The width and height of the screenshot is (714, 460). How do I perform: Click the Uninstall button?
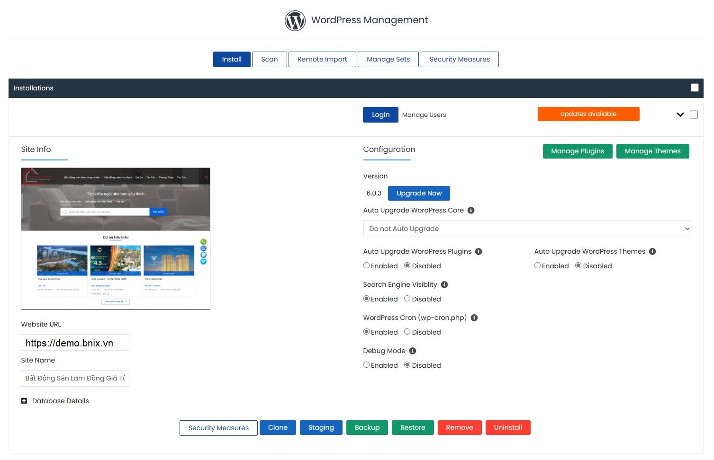[x=508, y=427]
